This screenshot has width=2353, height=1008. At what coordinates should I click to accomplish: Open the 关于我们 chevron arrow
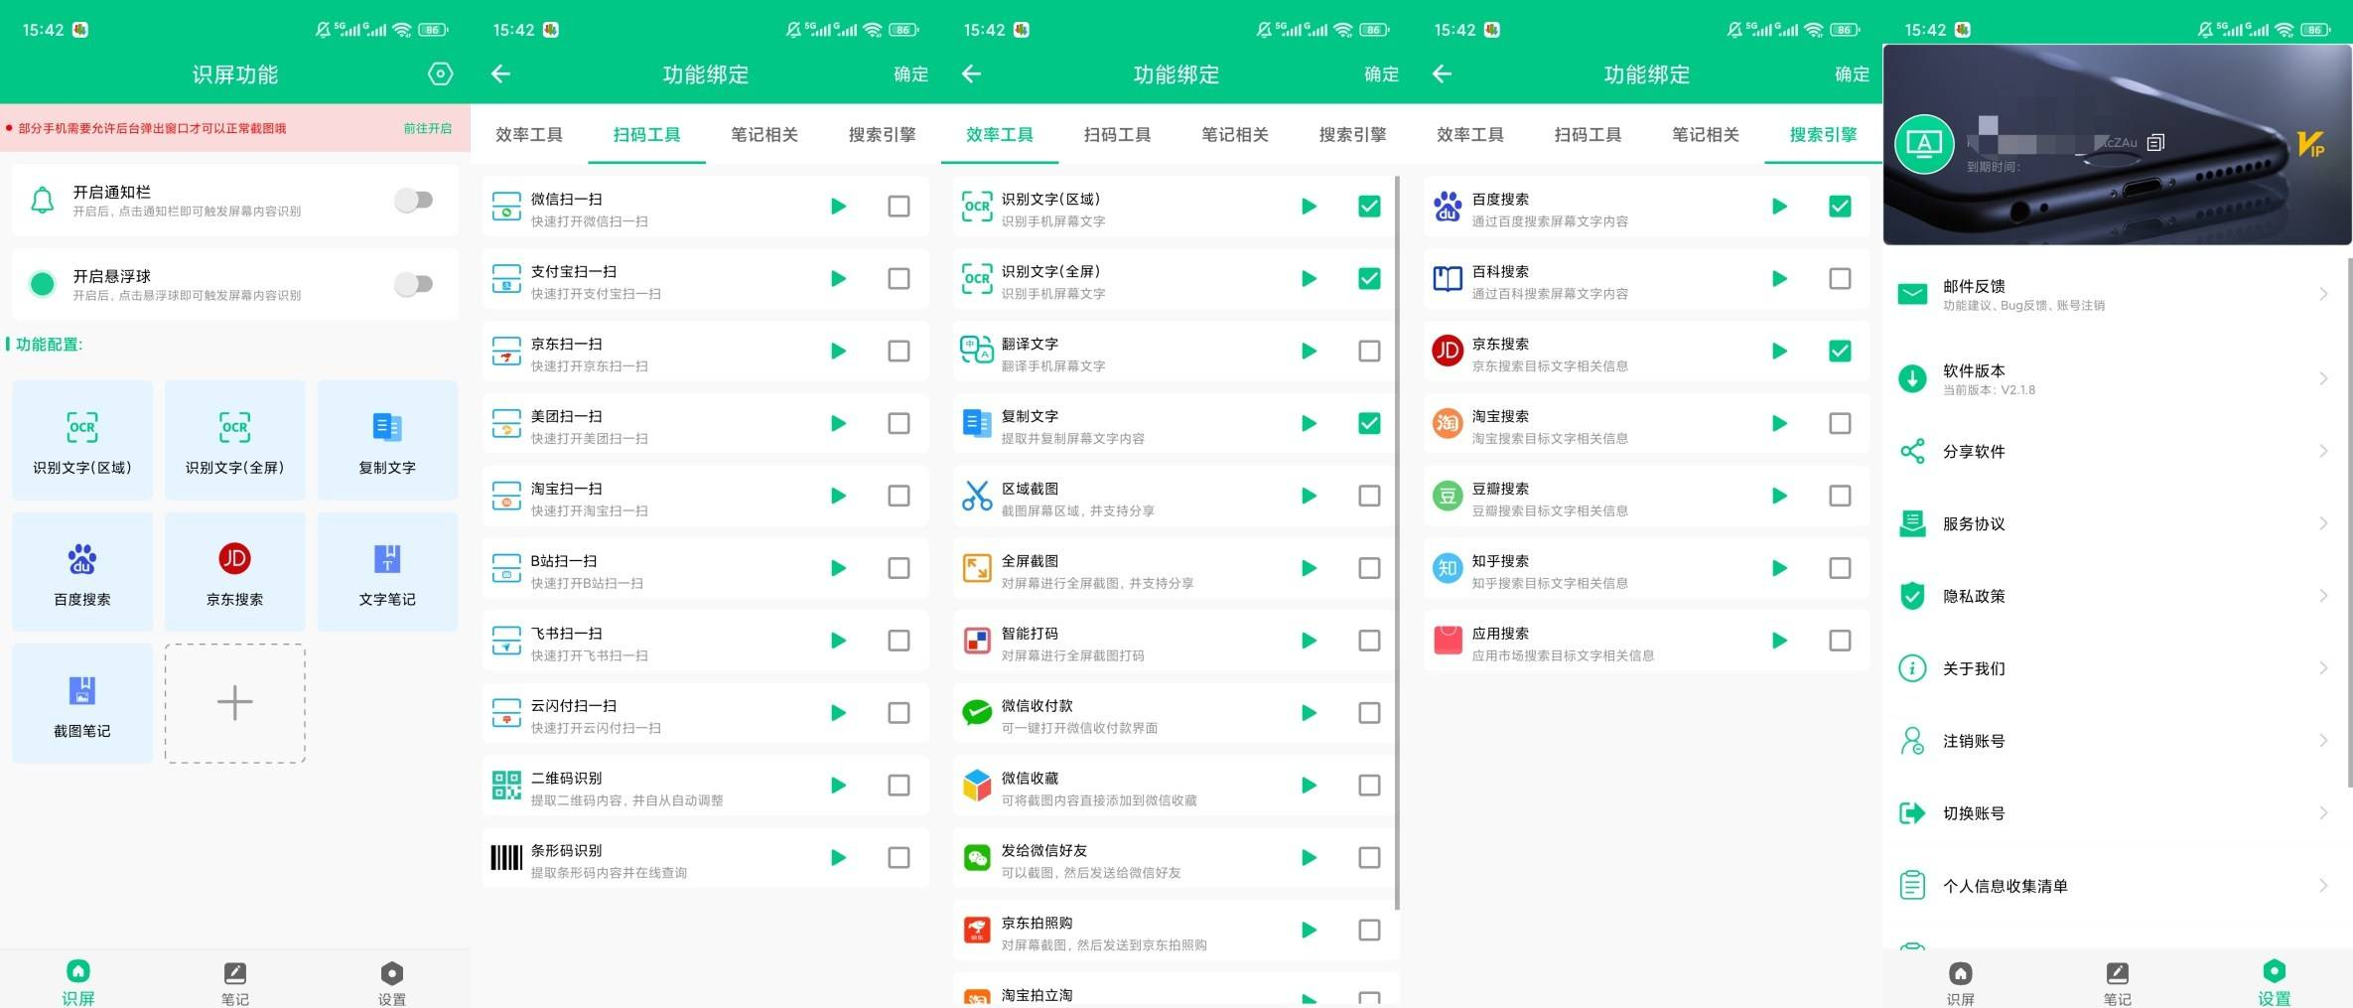(2323, 668)
